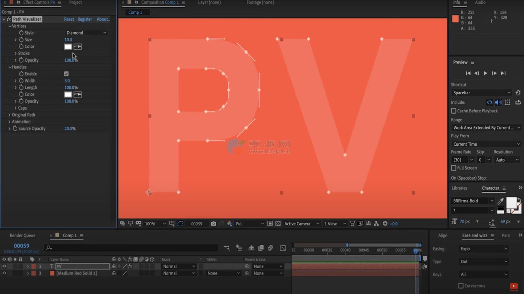Image resolution: width=524 pixels, height=294 pixels.
Task: Hide the PV layer with eye toggle
Action: (x=4, y=266)
